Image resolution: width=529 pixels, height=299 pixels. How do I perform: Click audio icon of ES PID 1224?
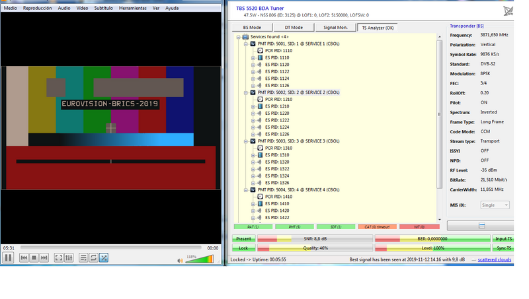click(260, 127)
